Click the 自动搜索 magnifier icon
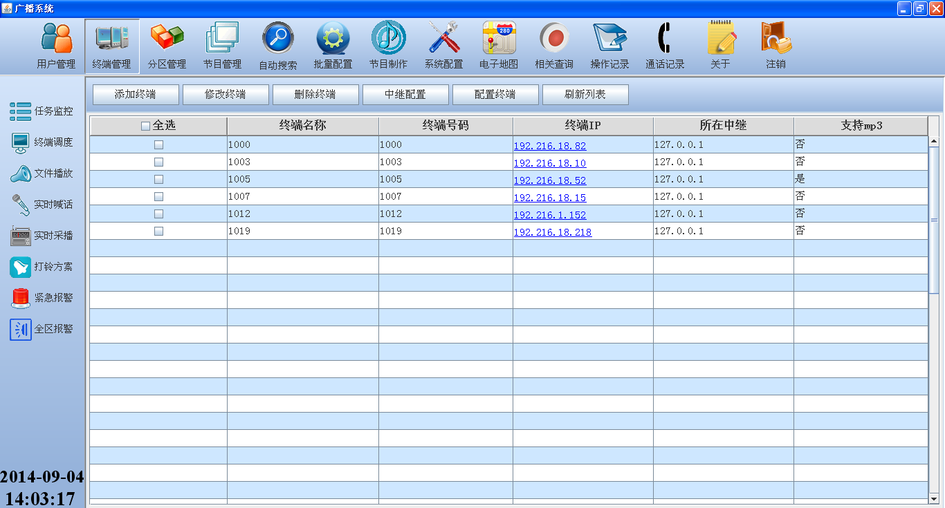The image size is (945, 508). [277, 39]
